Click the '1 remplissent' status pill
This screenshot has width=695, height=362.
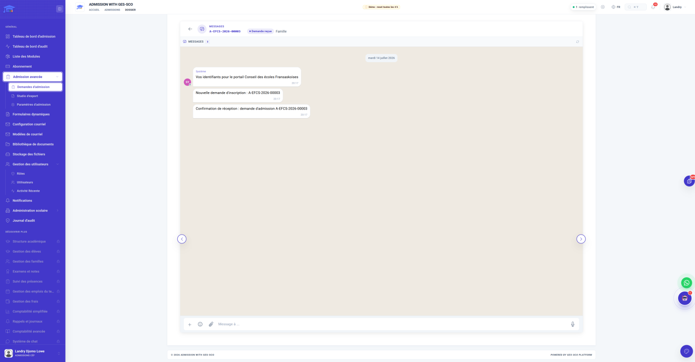(x=583, y=7)
